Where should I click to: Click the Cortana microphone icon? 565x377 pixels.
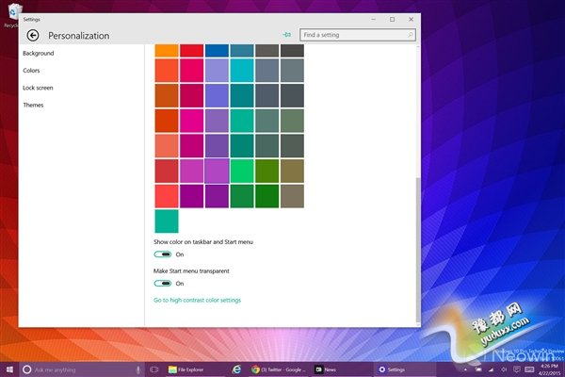point(137,369)
